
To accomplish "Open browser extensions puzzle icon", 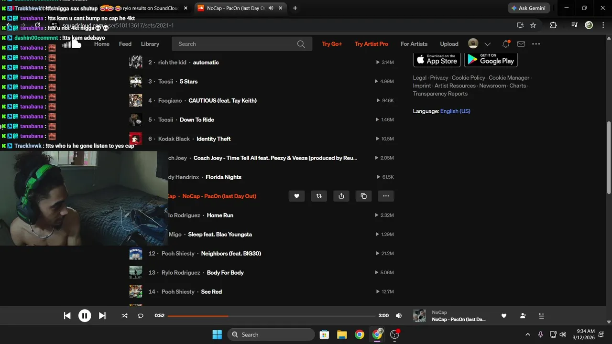I will (553, 25).
